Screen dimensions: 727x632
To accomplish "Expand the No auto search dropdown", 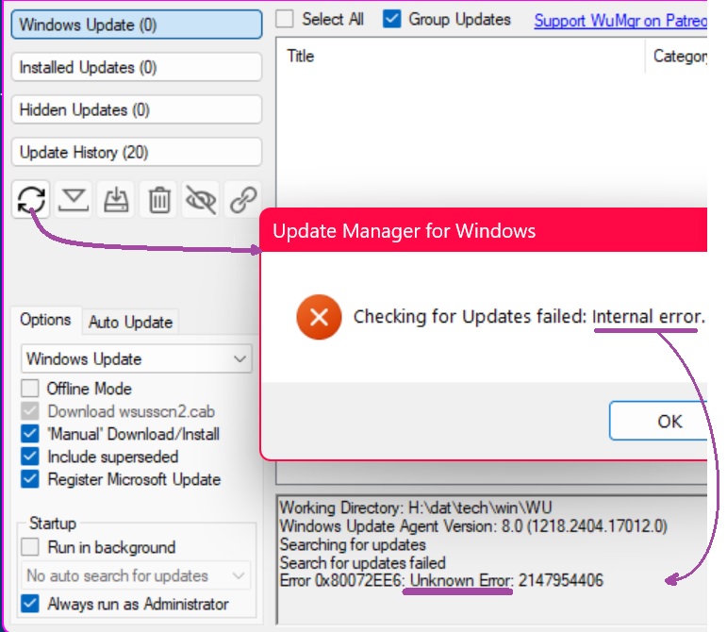I will (136, 575).
